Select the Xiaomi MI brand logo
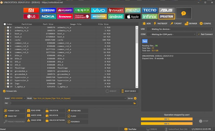Screen dimensions: 215x131 31,10
